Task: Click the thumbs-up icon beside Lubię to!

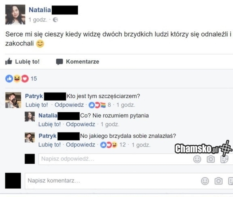Action: point(9,61)
